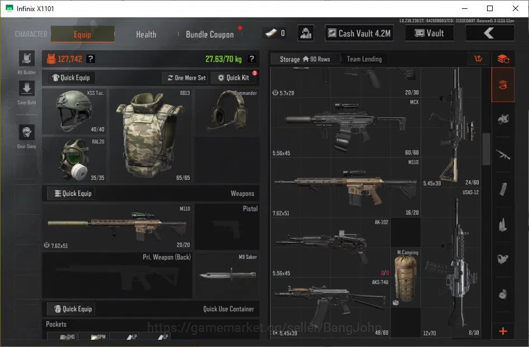Select the equipped M110 primary weapon
Screen dimensions: 529x347
tap(117, 226)
